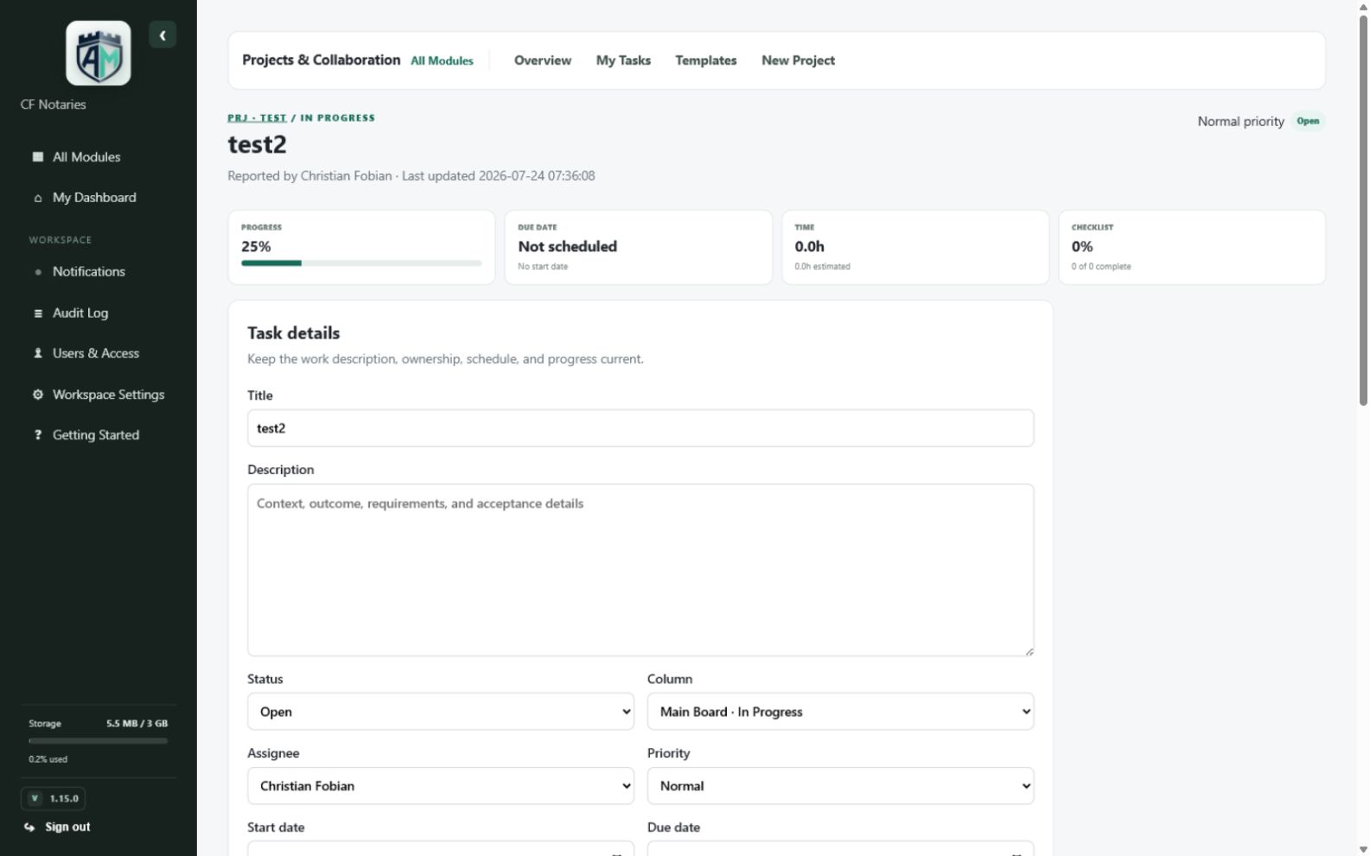Click the Projects & Collaboration title
Screen dimensions: 1370x856
click(x=321, y=60)
